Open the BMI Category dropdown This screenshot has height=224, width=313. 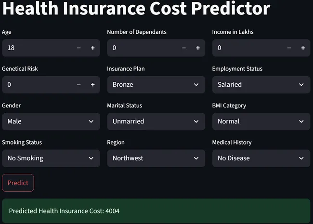tap(261, 121)
